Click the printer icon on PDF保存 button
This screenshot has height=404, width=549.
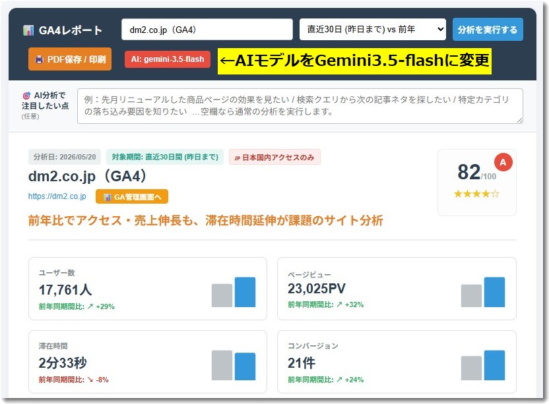[39, 59]
